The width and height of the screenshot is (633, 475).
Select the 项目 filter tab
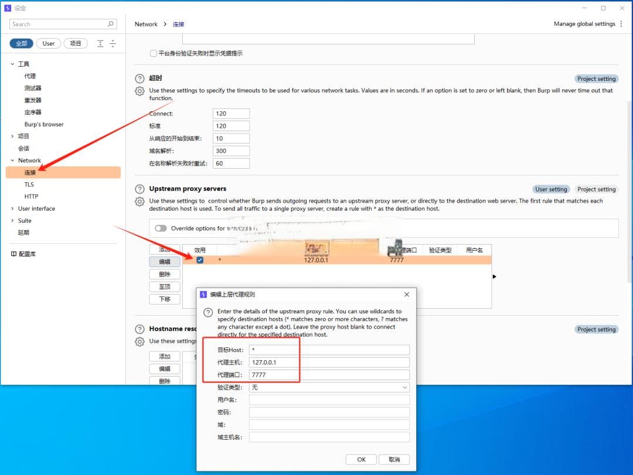(x=76, y=43)
